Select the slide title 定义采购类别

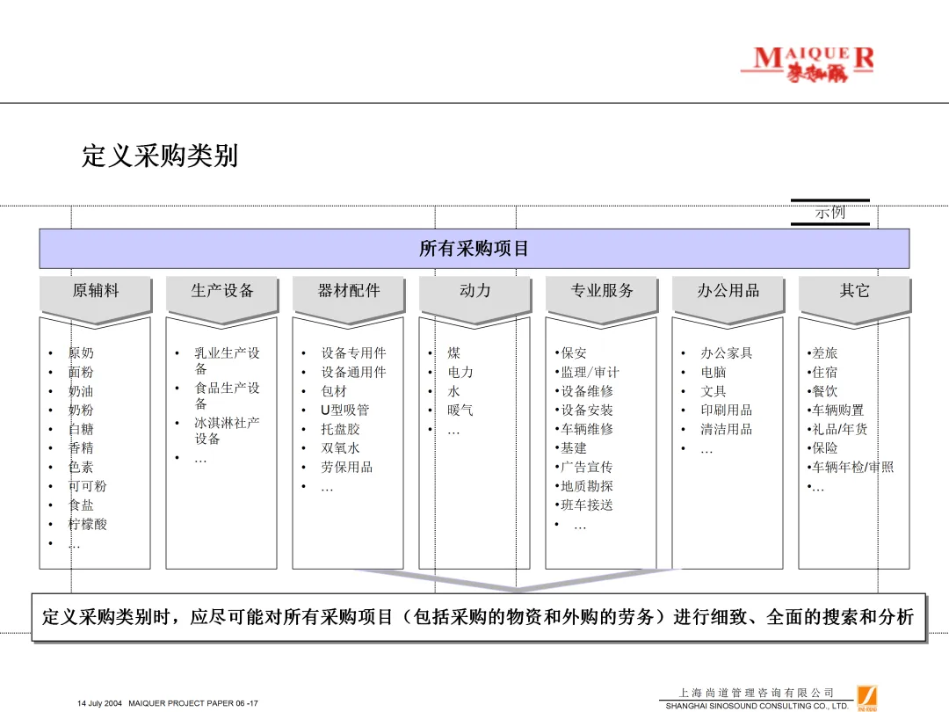160,156
